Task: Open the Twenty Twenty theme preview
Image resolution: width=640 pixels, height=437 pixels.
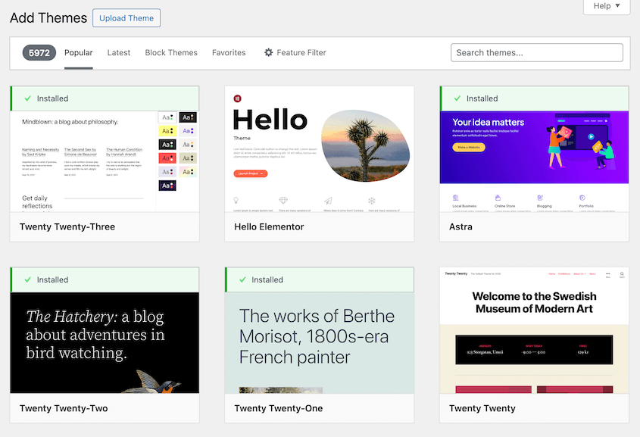Action: (x=534, y=330)
